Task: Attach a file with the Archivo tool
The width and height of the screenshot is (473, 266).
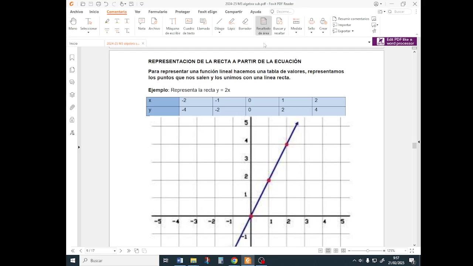Action: [x=154, y=24]
